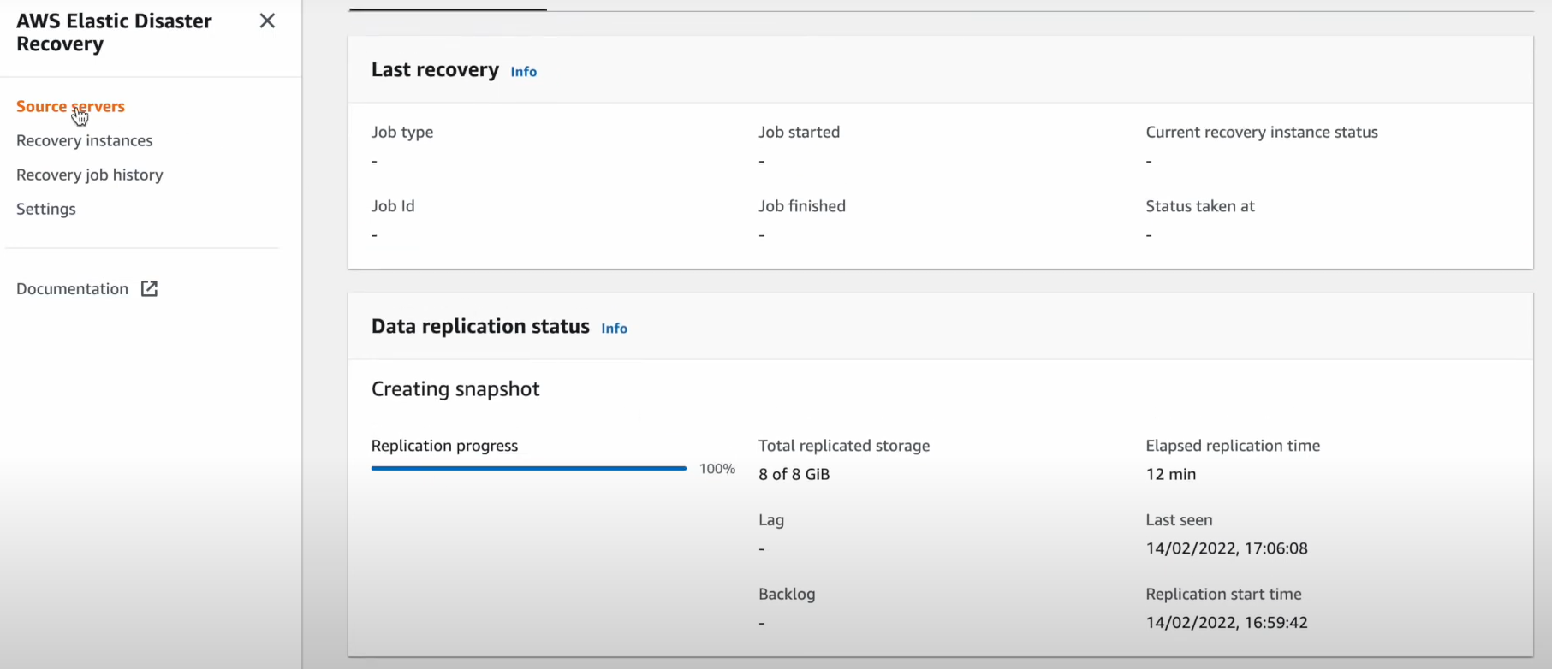
Task: Select the Creating snapshot status text
Action: 455,389
